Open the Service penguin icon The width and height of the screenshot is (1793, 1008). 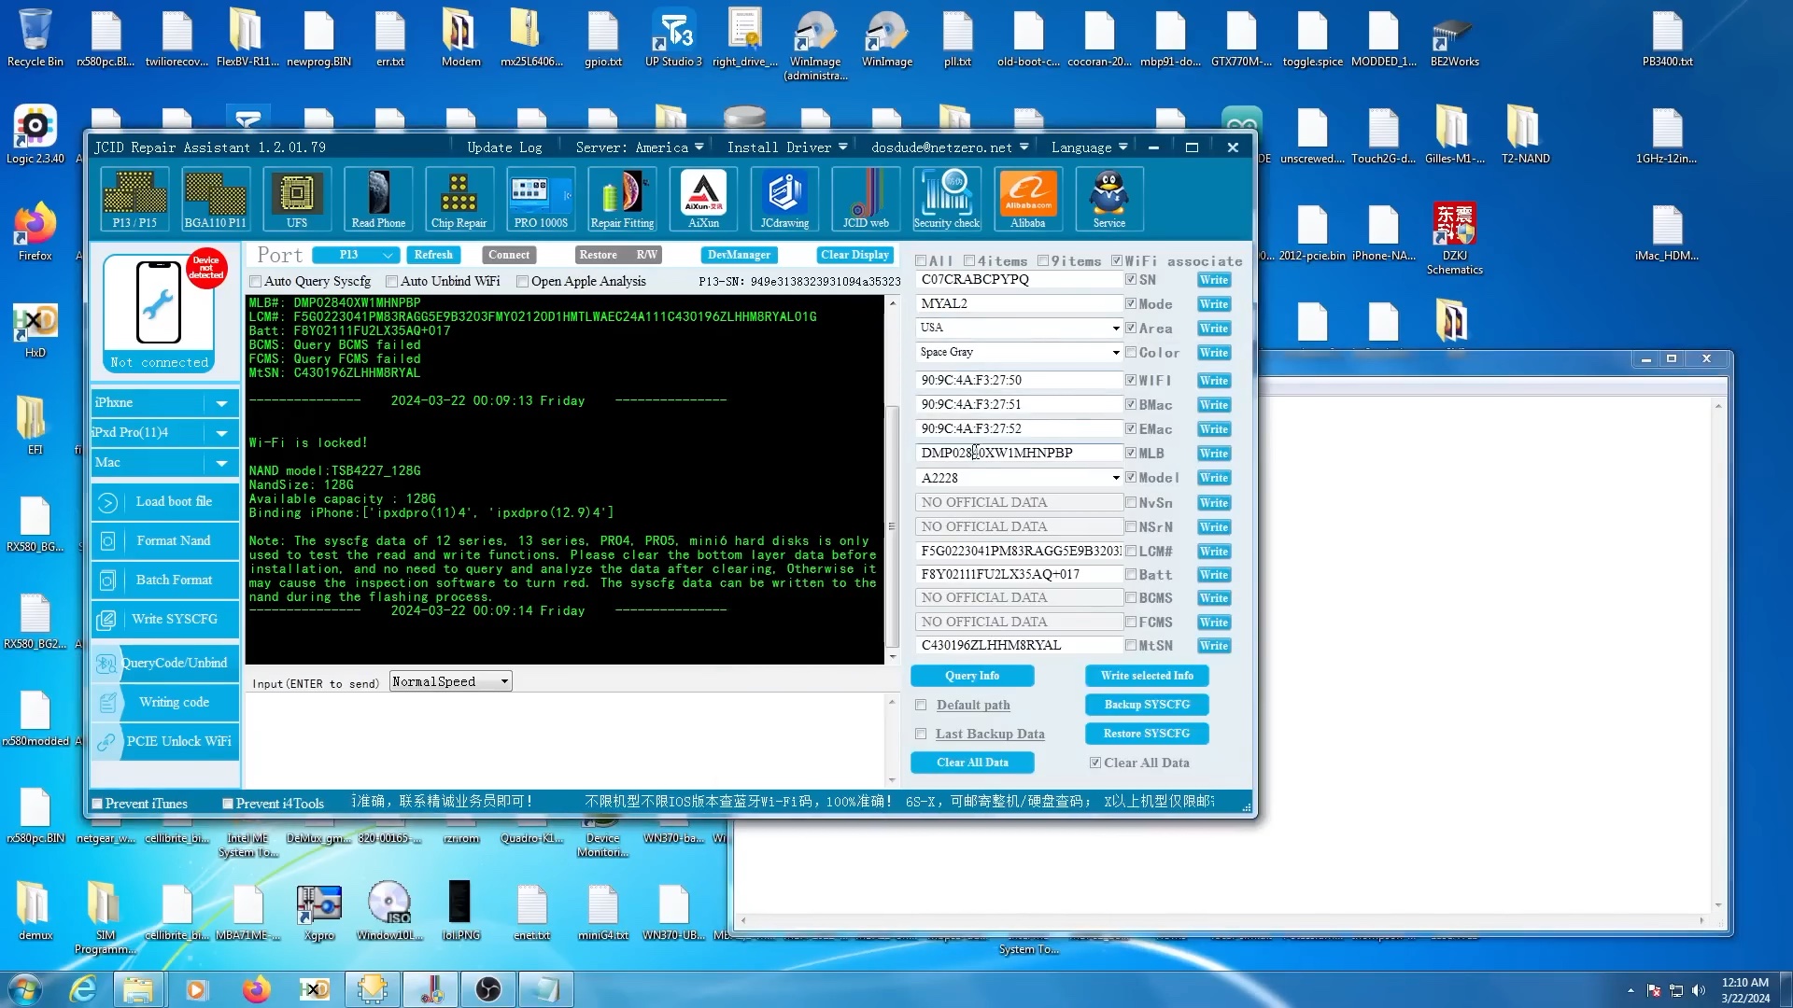pos(1109,199)
